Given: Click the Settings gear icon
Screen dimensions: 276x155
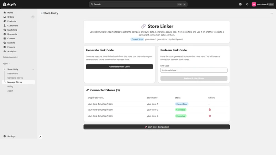Looking at the screenshot, I should pyautogui.click(x=4, y=136).
